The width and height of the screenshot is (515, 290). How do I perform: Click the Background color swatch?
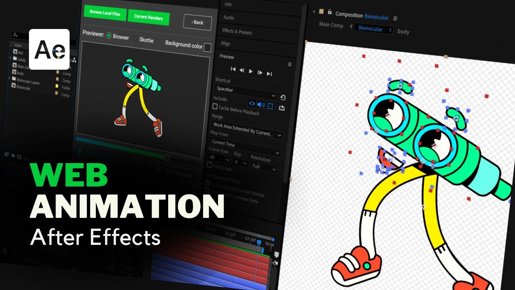(x=207, y=48)
